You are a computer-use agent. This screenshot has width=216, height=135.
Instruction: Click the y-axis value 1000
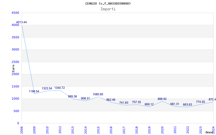[15, 99]
